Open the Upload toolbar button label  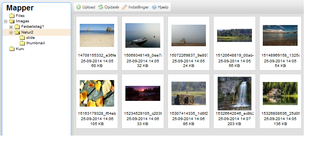tap(89, 7)
